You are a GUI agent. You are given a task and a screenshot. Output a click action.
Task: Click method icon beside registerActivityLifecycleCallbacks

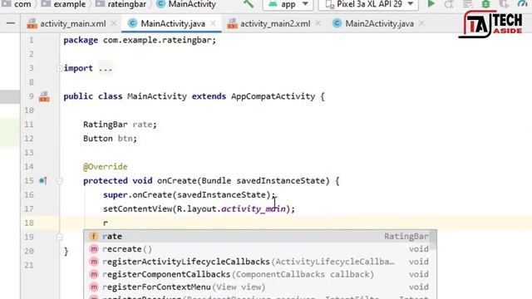tap(94, 262)
